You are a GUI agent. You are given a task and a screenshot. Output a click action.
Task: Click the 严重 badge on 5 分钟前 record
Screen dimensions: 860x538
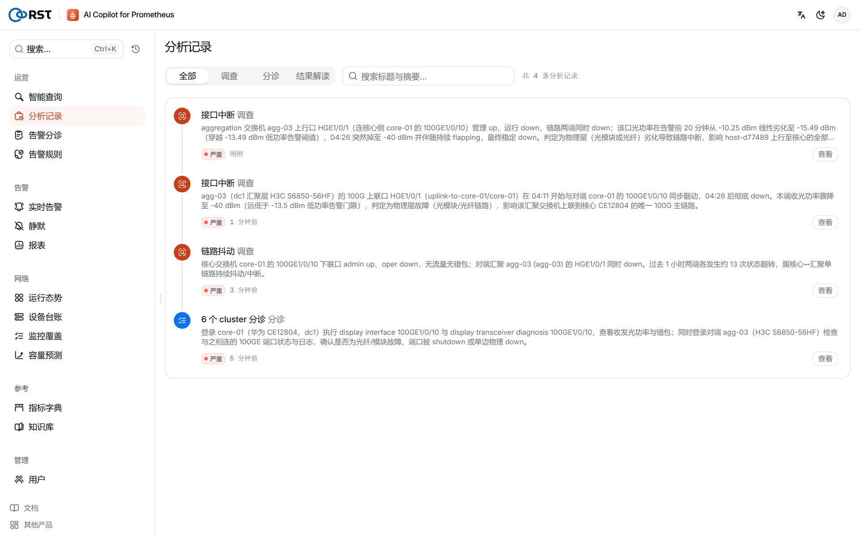pyautogui.click(x=213, y=359)
